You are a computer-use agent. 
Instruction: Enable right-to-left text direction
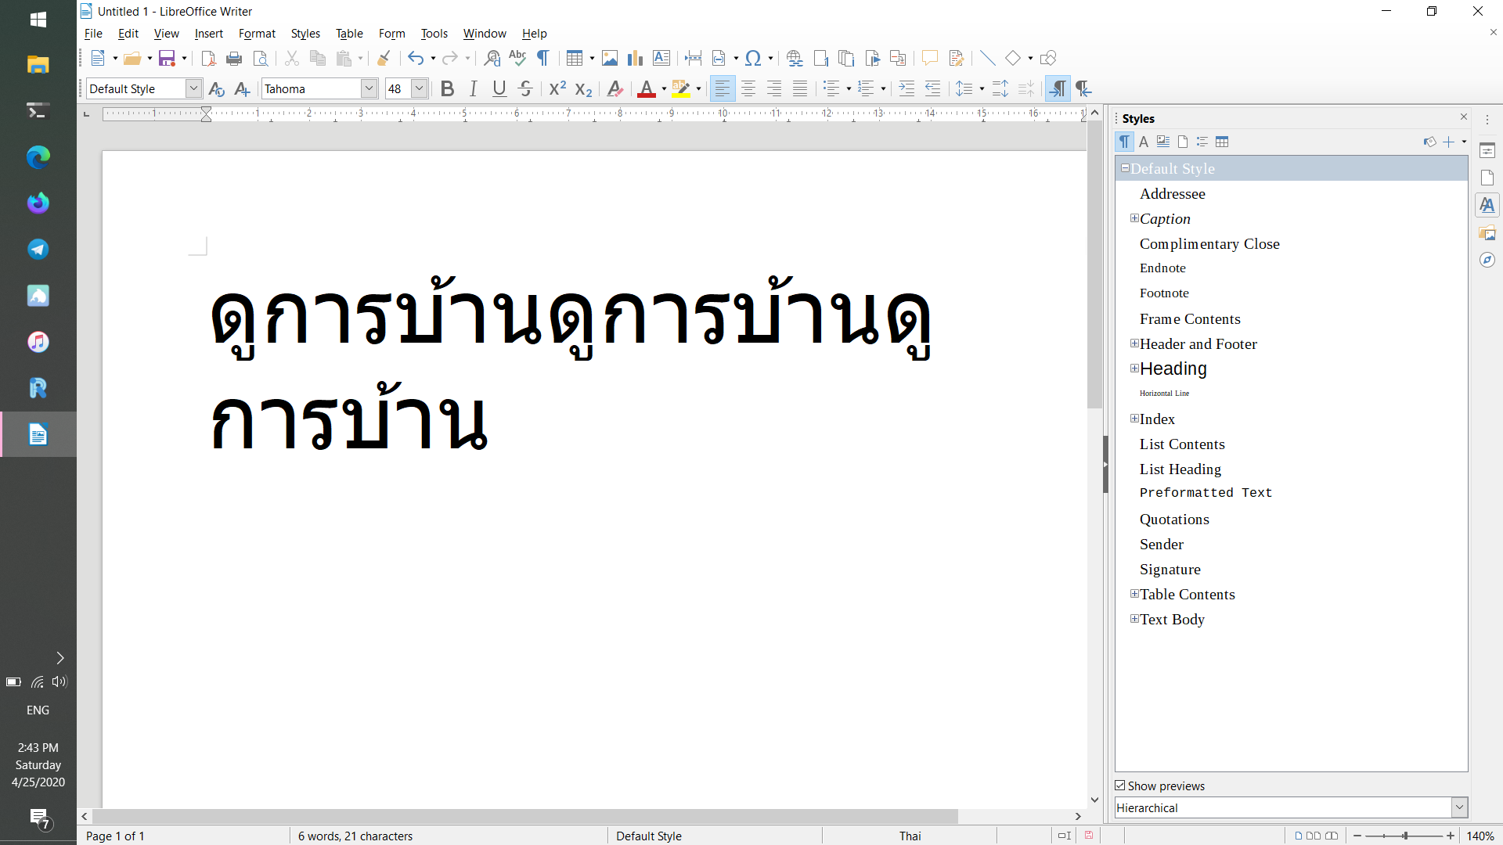(1083, 88)
